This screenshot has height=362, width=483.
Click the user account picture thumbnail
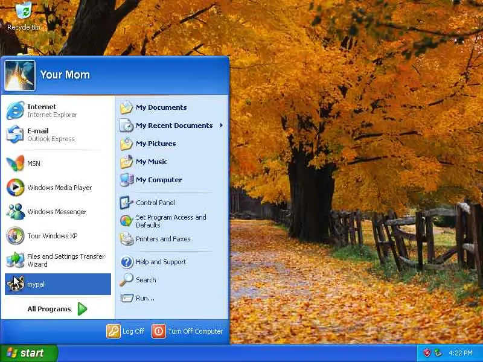(x=20, y=75)
